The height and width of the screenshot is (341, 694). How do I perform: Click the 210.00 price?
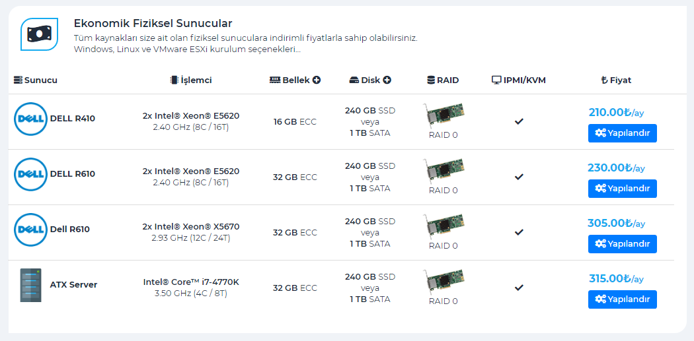point(616,112)
